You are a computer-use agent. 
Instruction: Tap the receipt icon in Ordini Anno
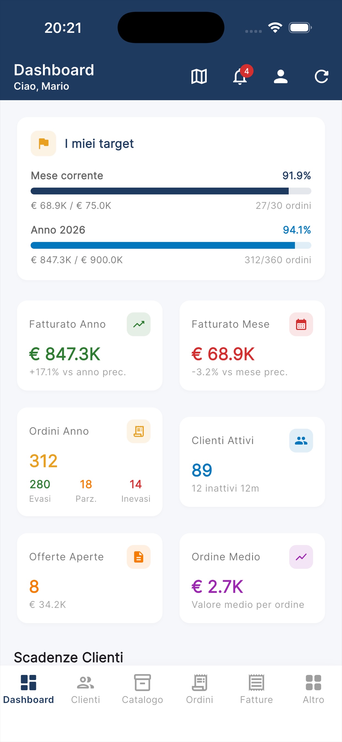(x=139, y=431)
